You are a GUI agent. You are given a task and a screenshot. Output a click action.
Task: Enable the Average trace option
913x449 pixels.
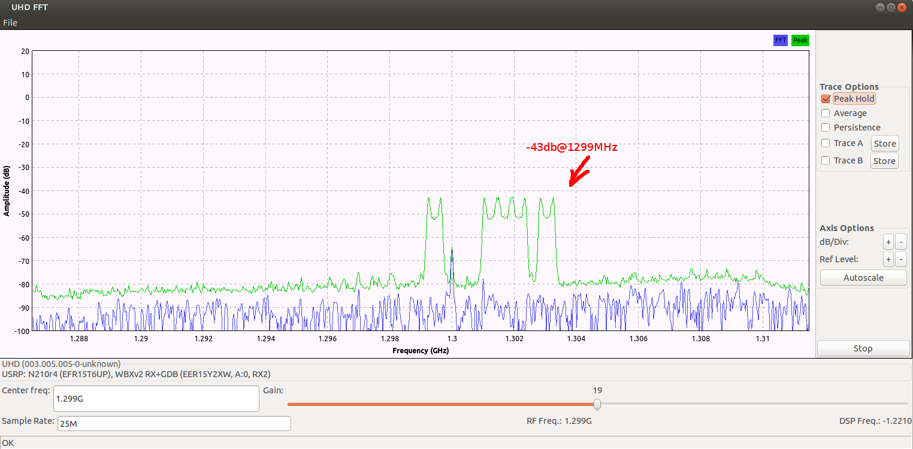tap(826, 113)
